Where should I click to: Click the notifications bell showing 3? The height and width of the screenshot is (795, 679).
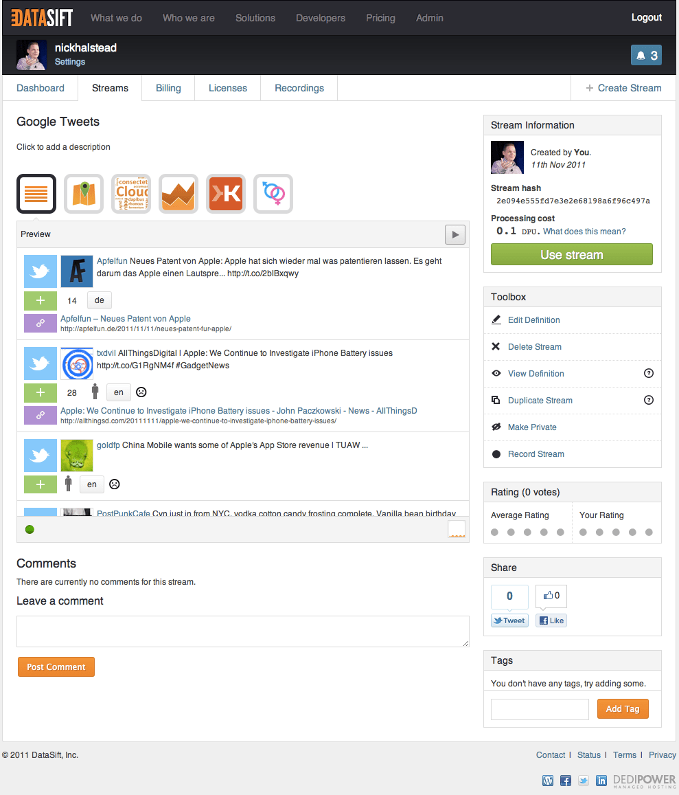(646, 55)
